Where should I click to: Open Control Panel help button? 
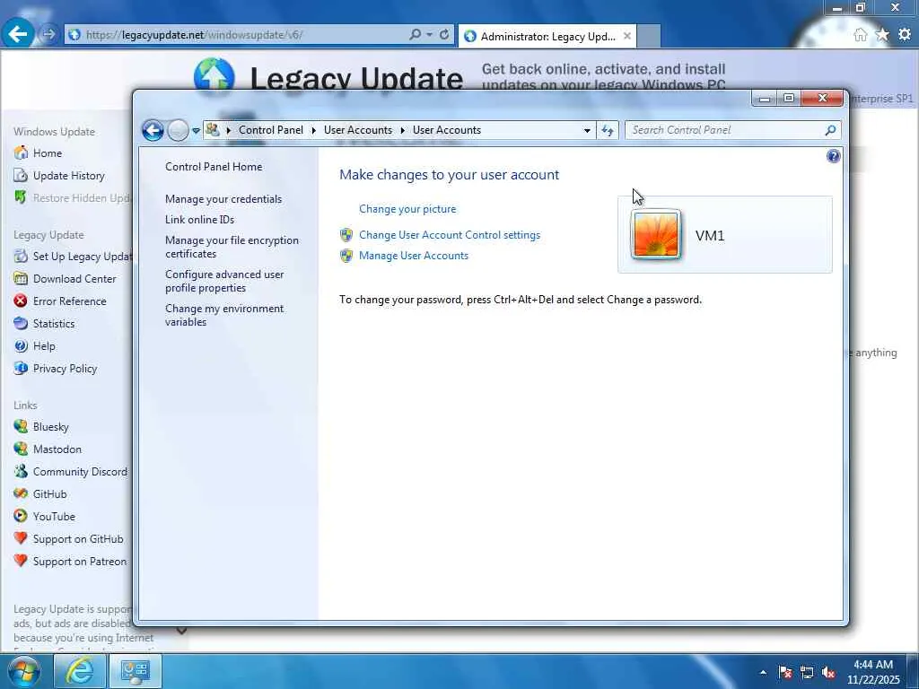(x=834, y=156)
